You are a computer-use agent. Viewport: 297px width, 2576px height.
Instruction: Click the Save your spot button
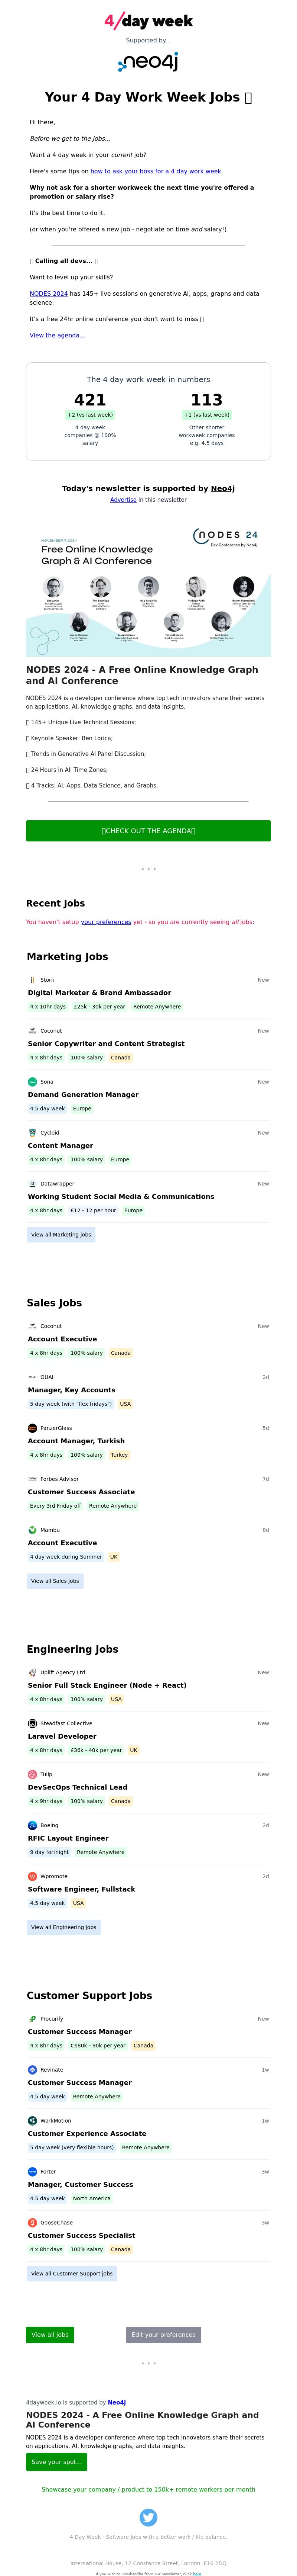tap(56, 2462)
